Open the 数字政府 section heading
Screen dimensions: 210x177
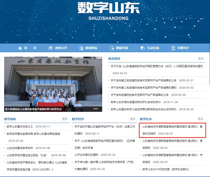click(10, 119)
